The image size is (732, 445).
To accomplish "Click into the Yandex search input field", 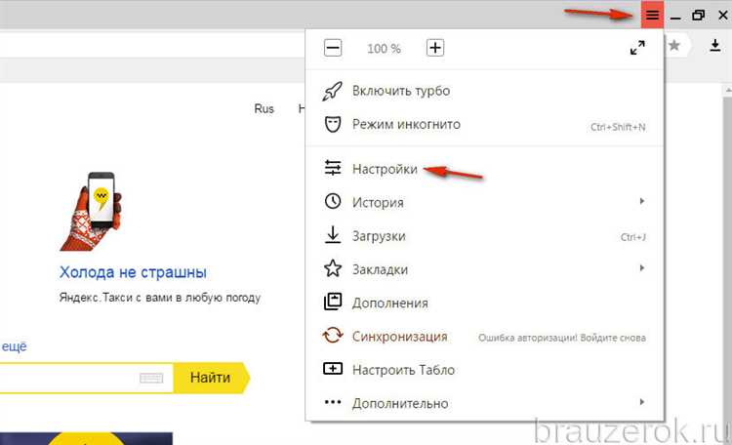I will pos(86,378).
